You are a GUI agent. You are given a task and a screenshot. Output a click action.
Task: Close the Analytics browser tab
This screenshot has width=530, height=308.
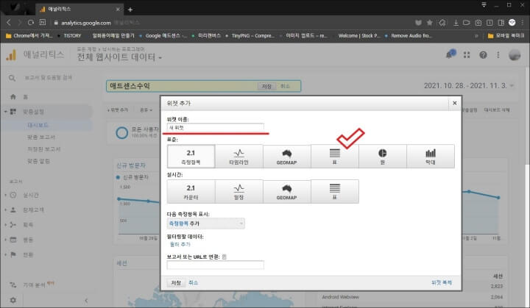pyautogui.click(x=118, y=9)
